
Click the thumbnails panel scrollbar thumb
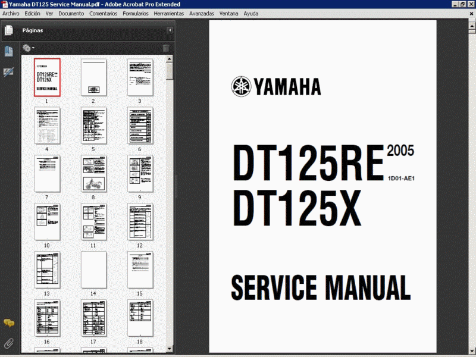(170, 71)
